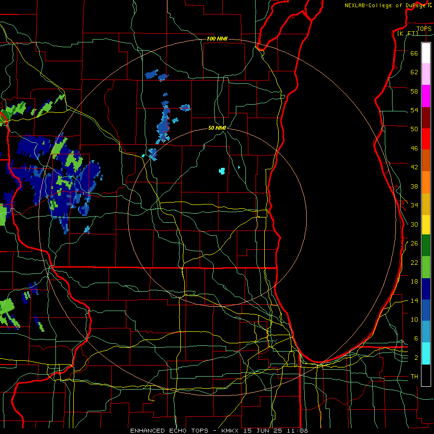The image size is (434, 434).
Task: Click the 'TOPS' legend title
Action: pyautogui.click(x=424, y=28)
